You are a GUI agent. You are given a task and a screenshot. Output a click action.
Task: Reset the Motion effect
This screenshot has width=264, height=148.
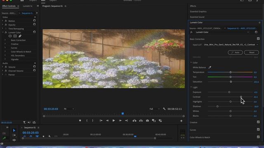pyautogui.click(x=34, y=20)
